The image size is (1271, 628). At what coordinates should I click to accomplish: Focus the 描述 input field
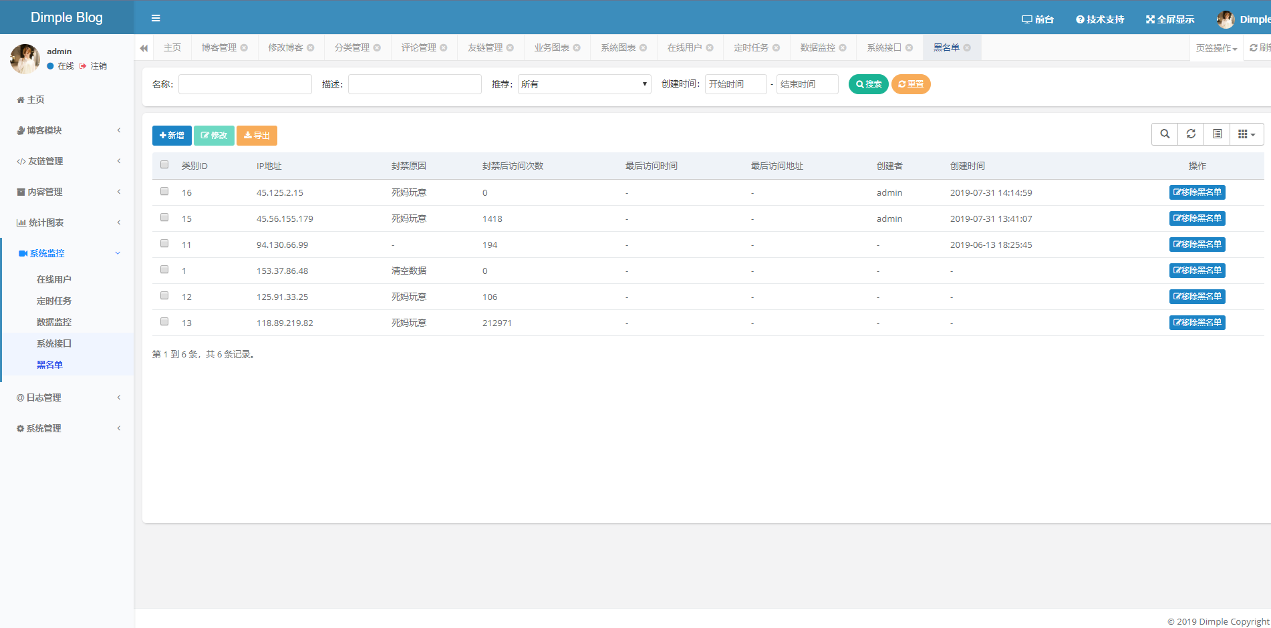coord(415,84)
